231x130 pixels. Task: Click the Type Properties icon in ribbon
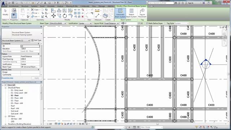[x=14, y=10]
